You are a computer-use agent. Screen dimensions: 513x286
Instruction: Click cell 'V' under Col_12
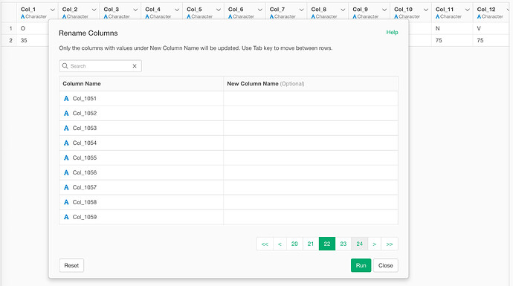coord(479,28)
